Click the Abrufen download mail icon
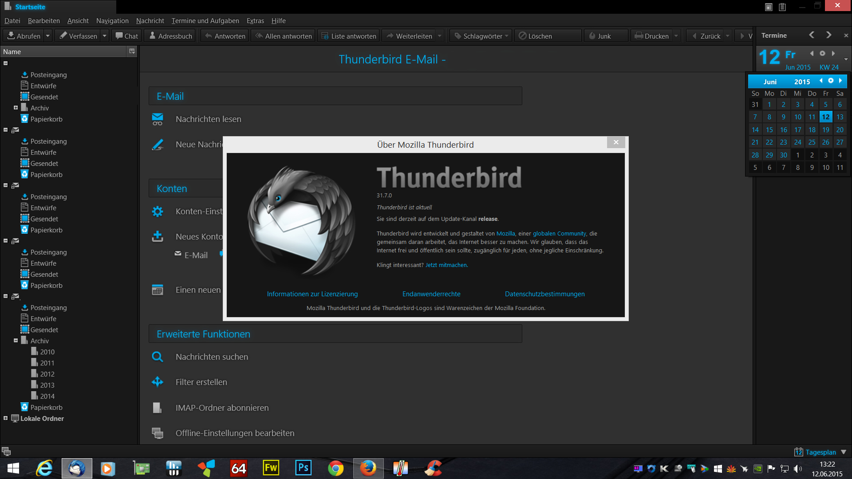This screenshot has height=479, width=852. click(x=11, y=35)
